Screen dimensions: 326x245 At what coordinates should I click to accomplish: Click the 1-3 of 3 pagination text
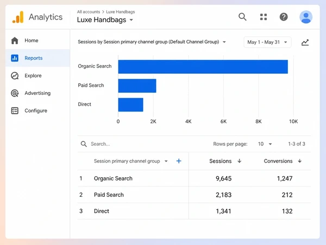tap(297, 144)
